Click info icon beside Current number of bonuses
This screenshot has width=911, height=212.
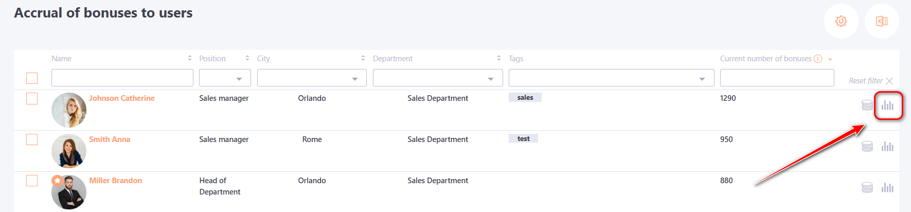(818, 59)
